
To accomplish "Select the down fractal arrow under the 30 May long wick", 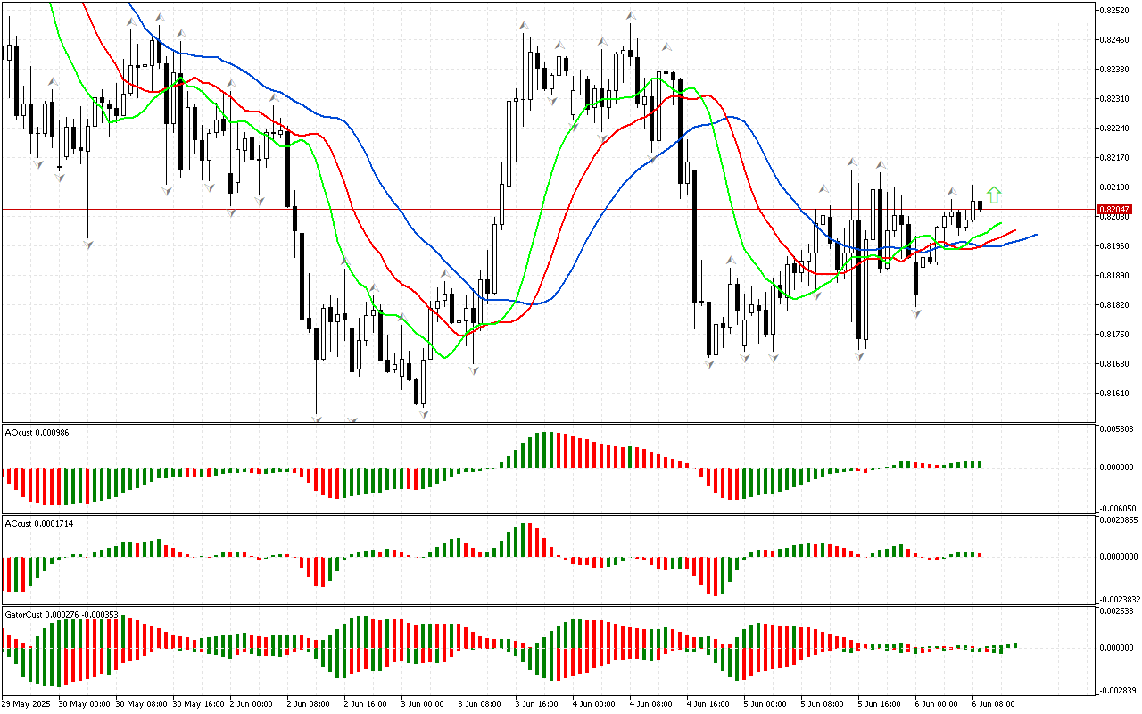I will [88, 244].
